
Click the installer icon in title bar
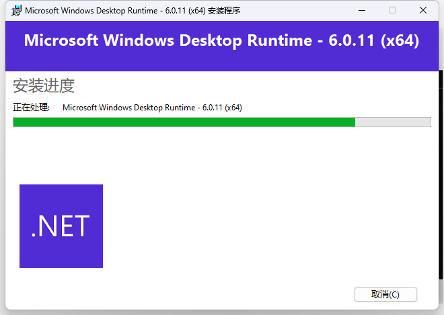[x=16, y=11]
